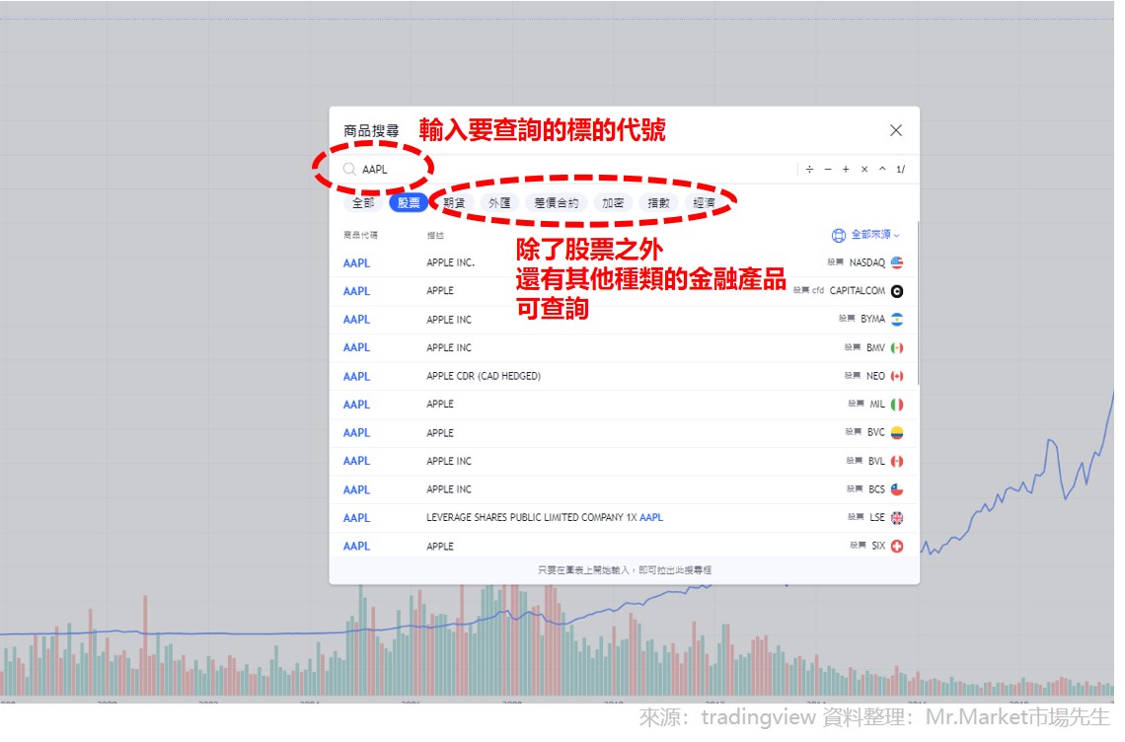Click the US flag icon for NASDAQ
The width and height of the screenshot is (1125, 742).
pos(897,262)
